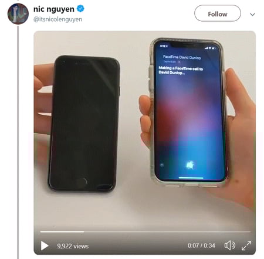Seek on the unplayed video progress bar
Screen dimensions: 264x259
[167, 232]
